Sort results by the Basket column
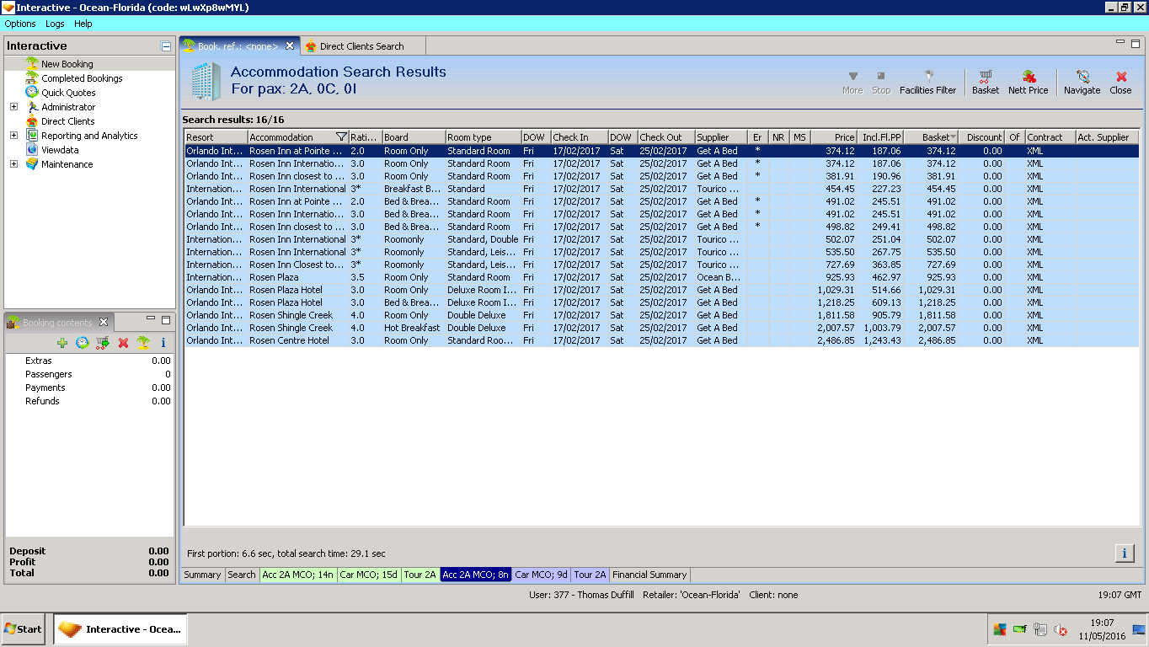The image size is (1149, 647). [x=933, y=137]
